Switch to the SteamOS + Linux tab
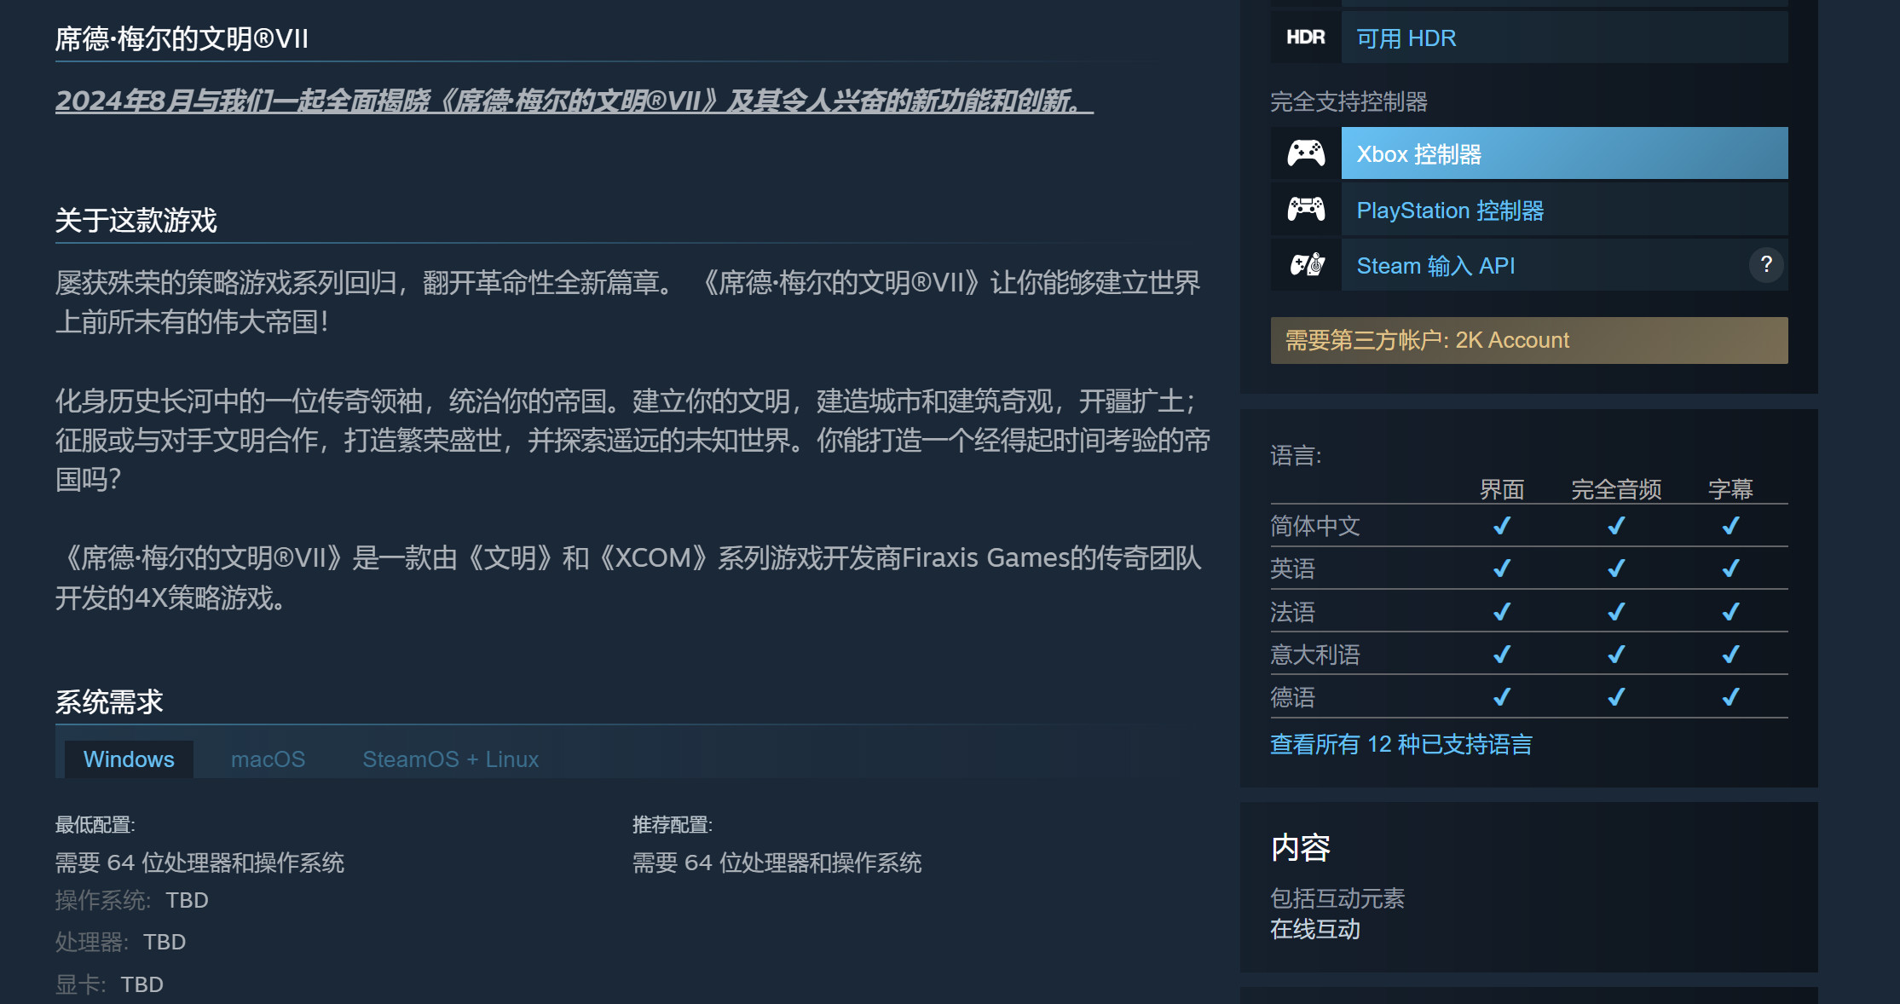1900x1004 pixels. pyautogui.click(x=450, y=759)
